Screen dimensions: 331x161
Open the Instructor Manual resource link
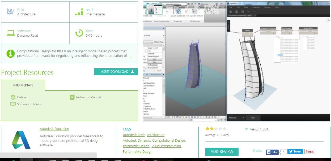[88, 97]
